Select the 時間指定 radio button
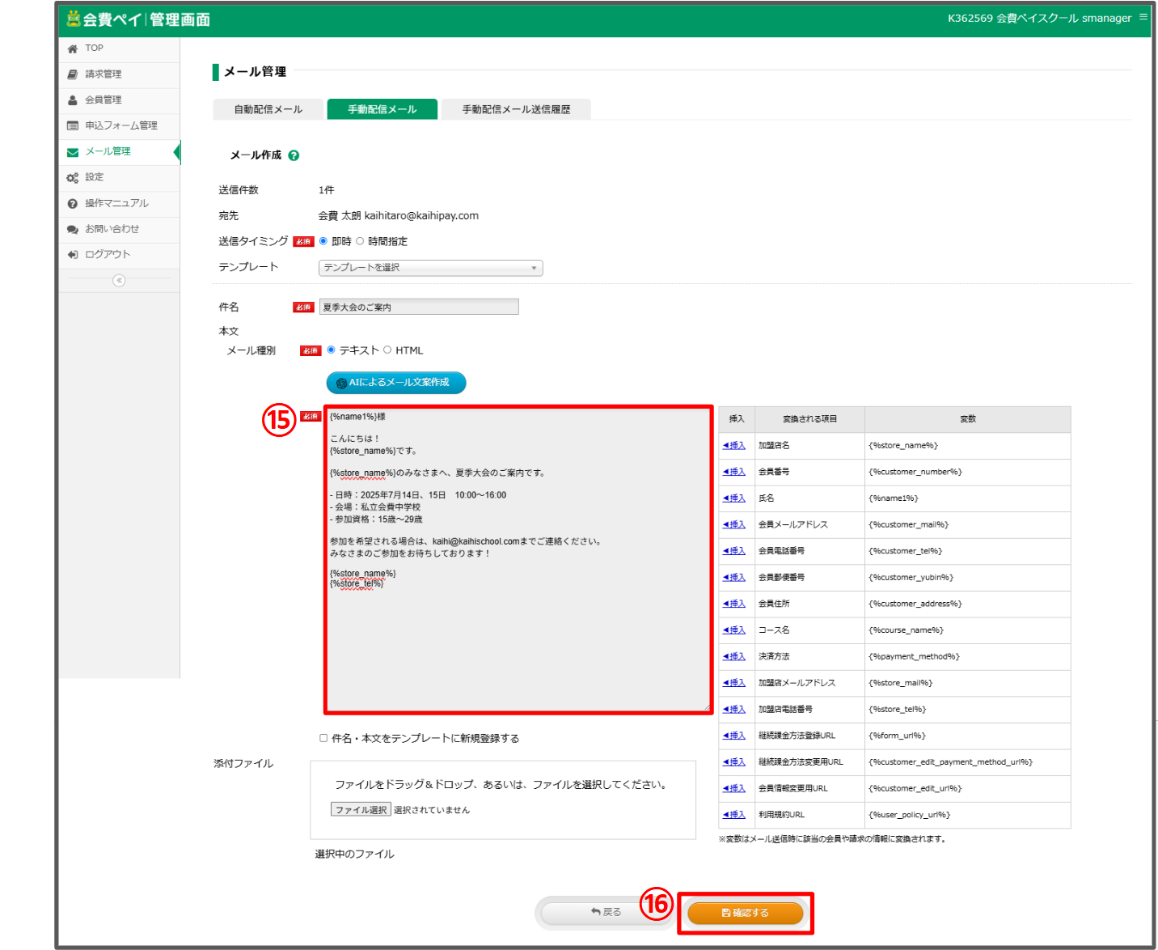This screenshot has width=1158, height=950. (x=361, y=241)
